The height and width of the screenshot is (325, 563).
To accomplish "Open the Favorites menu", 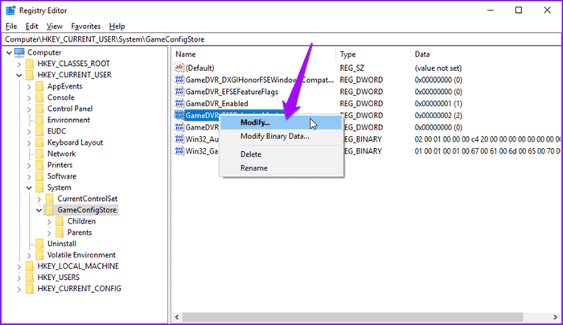I will (x=86, y=27).
